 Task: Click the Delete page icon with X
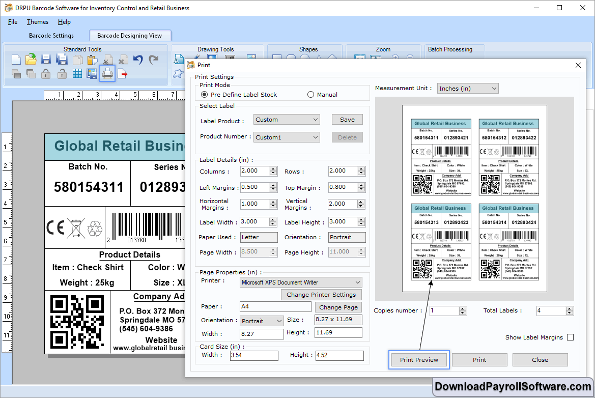pyautogui.click(x=123, y=60)
